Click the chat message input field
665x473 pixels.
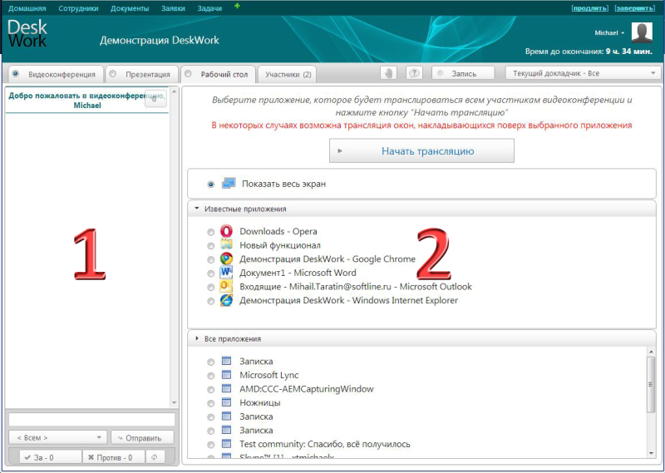coord(91,419)
